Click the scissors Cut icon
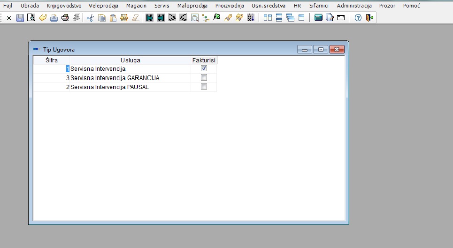453x248 pixels. click(x=90, y=18)
